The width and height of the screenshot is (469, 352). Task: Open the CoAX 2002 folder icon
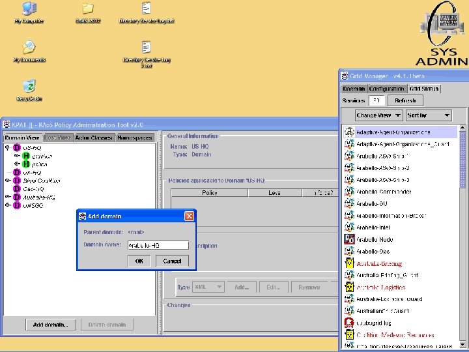(88, 8)
